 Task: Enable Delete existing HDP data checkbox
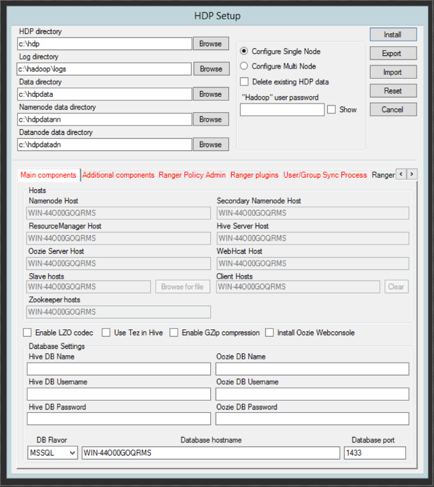(244, 82)
